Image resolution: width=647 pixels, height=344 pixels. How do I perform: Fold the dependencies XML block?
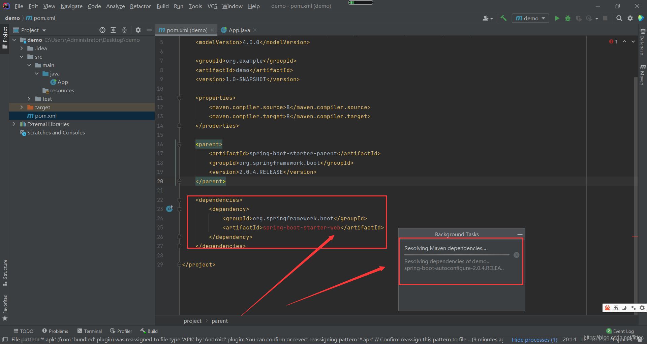[x=179, y=200]
